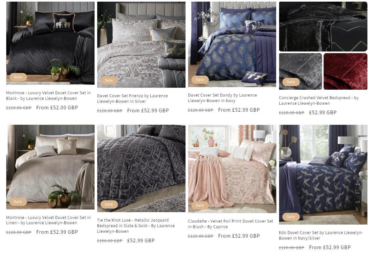Open the Edo Navy/Silver duvet image

click(323, 174)
